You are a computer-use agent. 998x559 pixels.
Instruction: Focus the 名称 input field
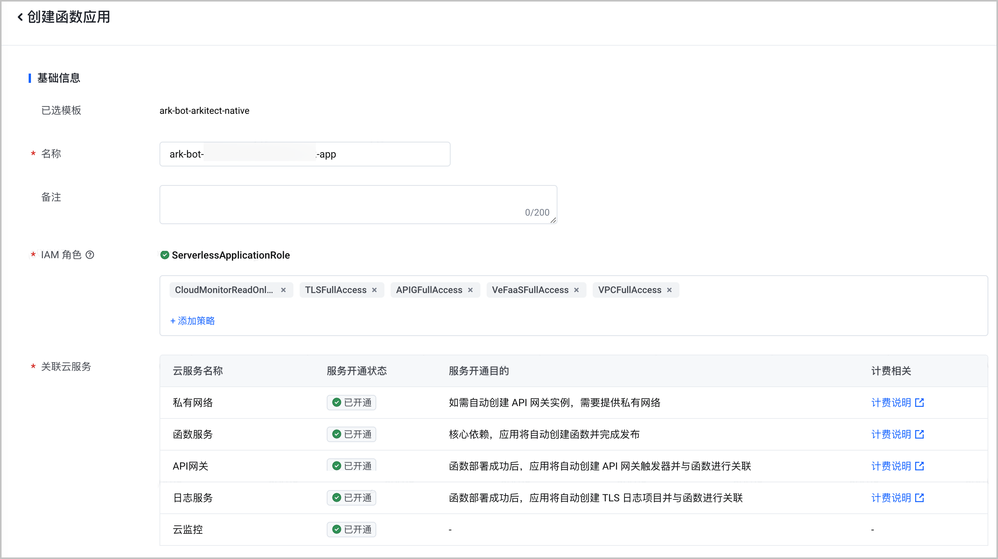coord(305,154)
